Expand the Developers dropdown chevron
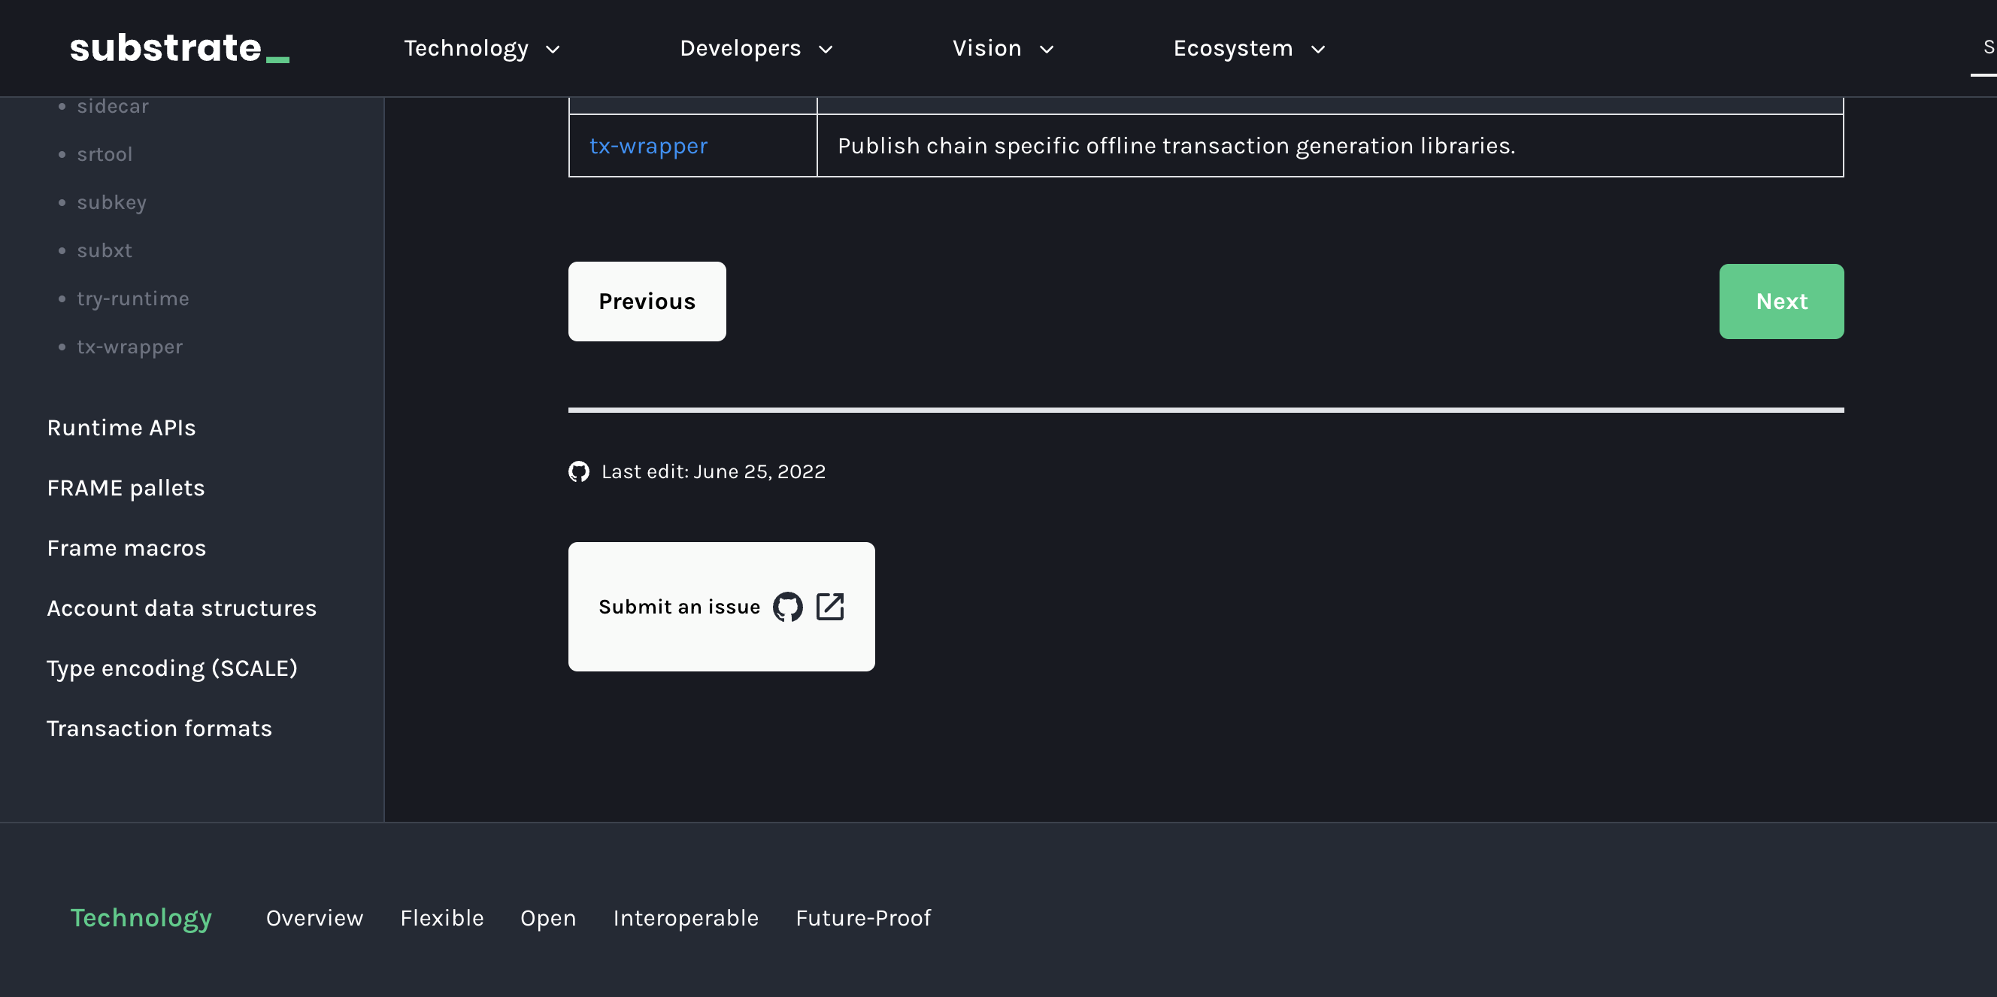 click(x=826, y=50)
